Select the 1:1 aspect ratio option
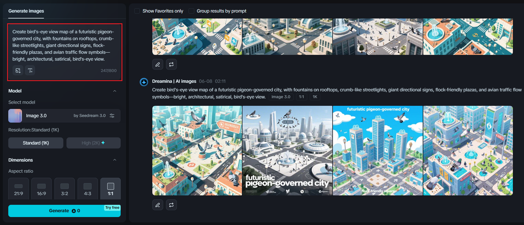 [111, 189]
